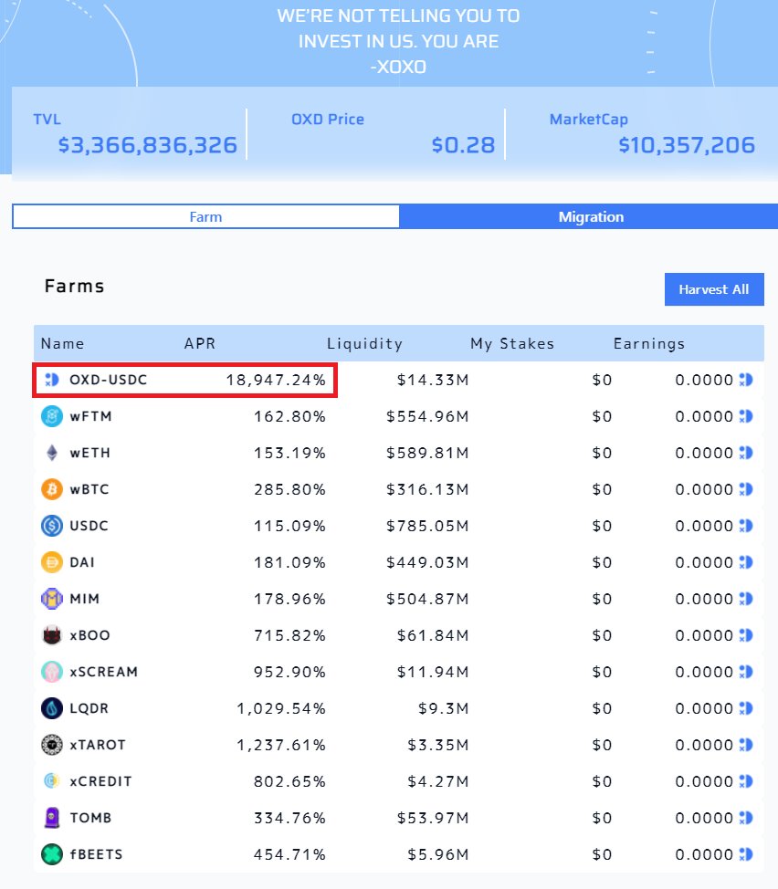This screenshot has height=889, width=778.
Task: Click the DAI token icon
Action: pos(52,562)
